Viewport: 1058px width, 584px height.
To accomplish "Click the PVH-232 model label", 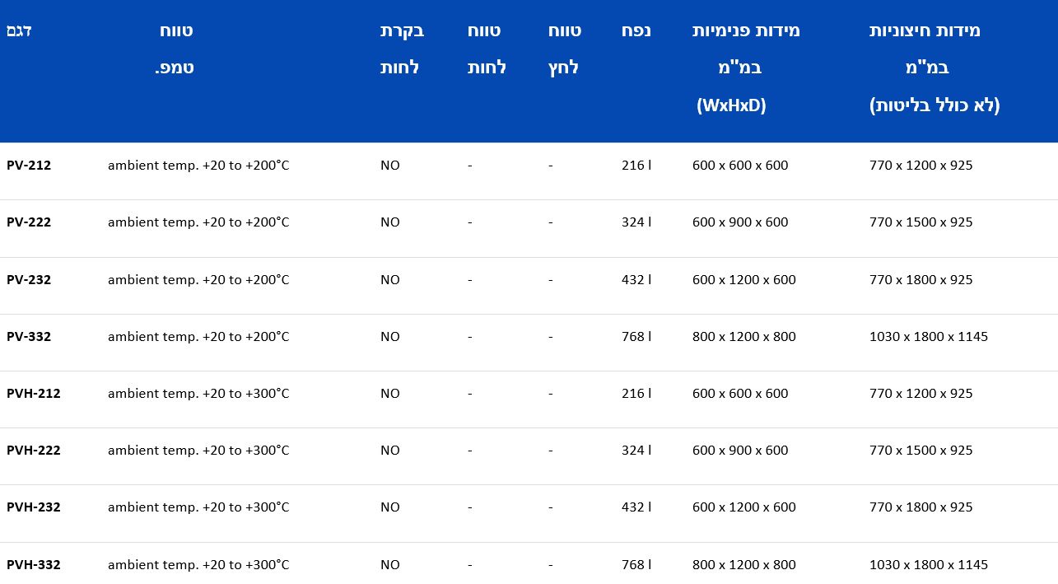I will pos(34,507).
